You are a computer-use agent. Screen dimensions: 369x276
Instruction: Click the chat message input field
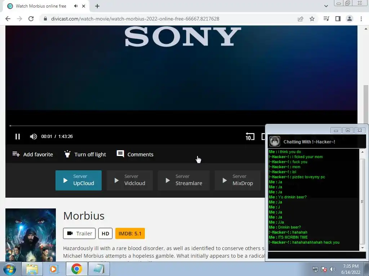coord(317,255)
